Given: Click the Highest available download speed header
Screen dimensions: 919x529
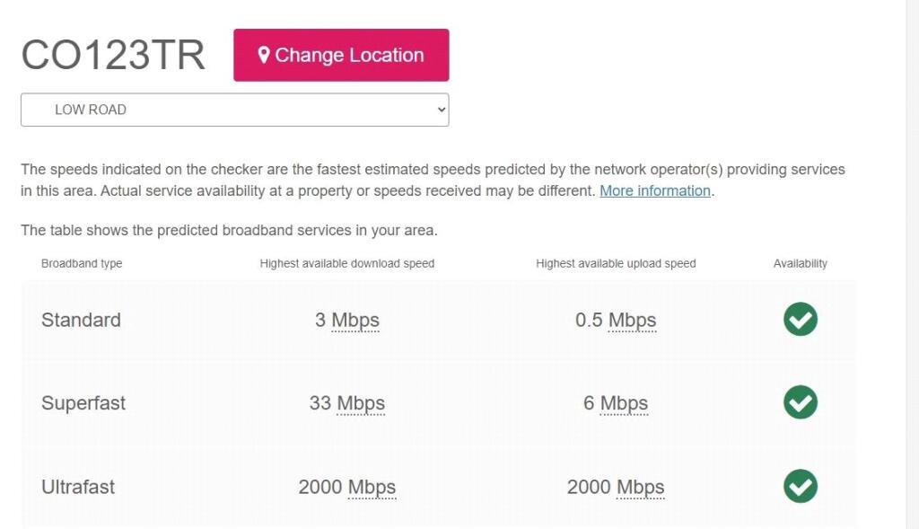Looking at the screenshot, I should pos(346,263).
